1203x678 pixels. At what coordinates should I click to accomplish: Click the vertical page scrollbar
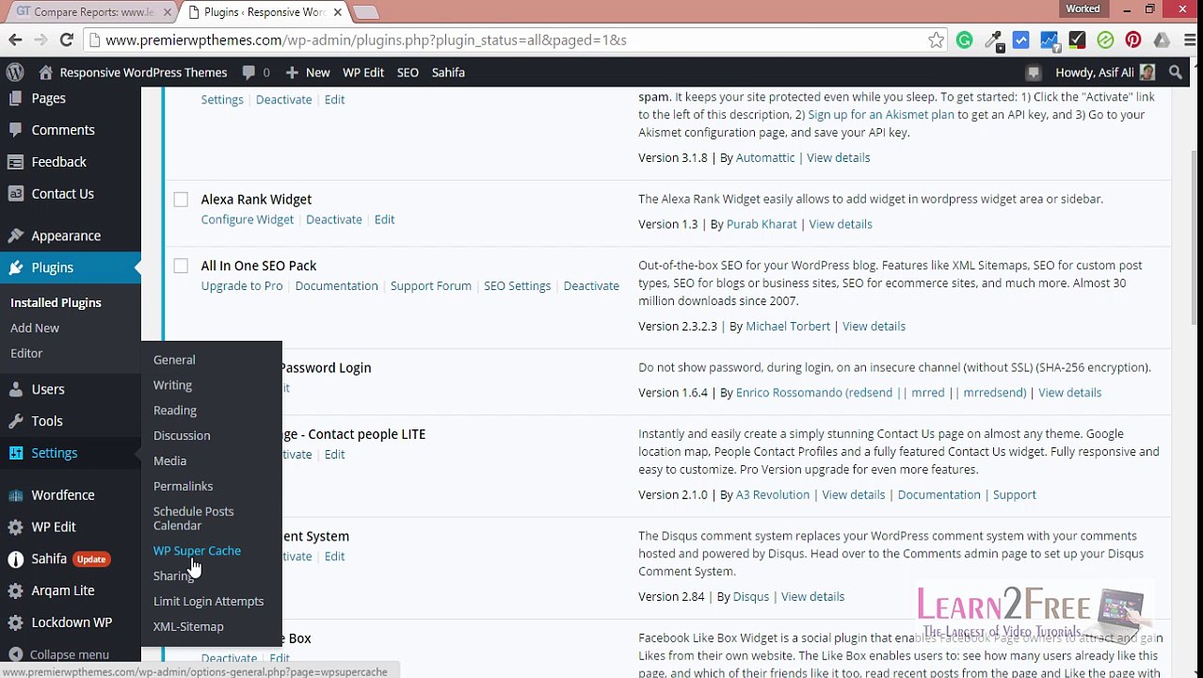tap(1195, 235)
